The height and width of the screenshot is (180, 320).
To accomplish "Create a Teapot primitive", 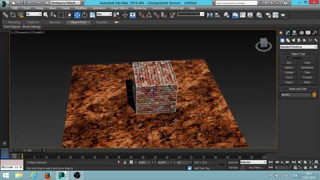I will tap(289, 82).
